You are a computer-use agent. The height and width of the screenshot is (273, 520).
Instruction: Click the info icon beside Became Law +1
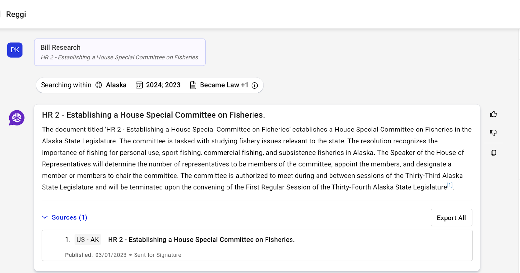[255, 85]
